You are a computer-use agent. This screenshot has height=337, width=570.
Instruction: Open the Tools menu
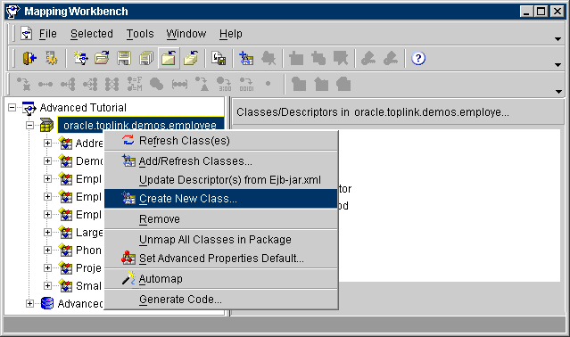pos(140,34)
